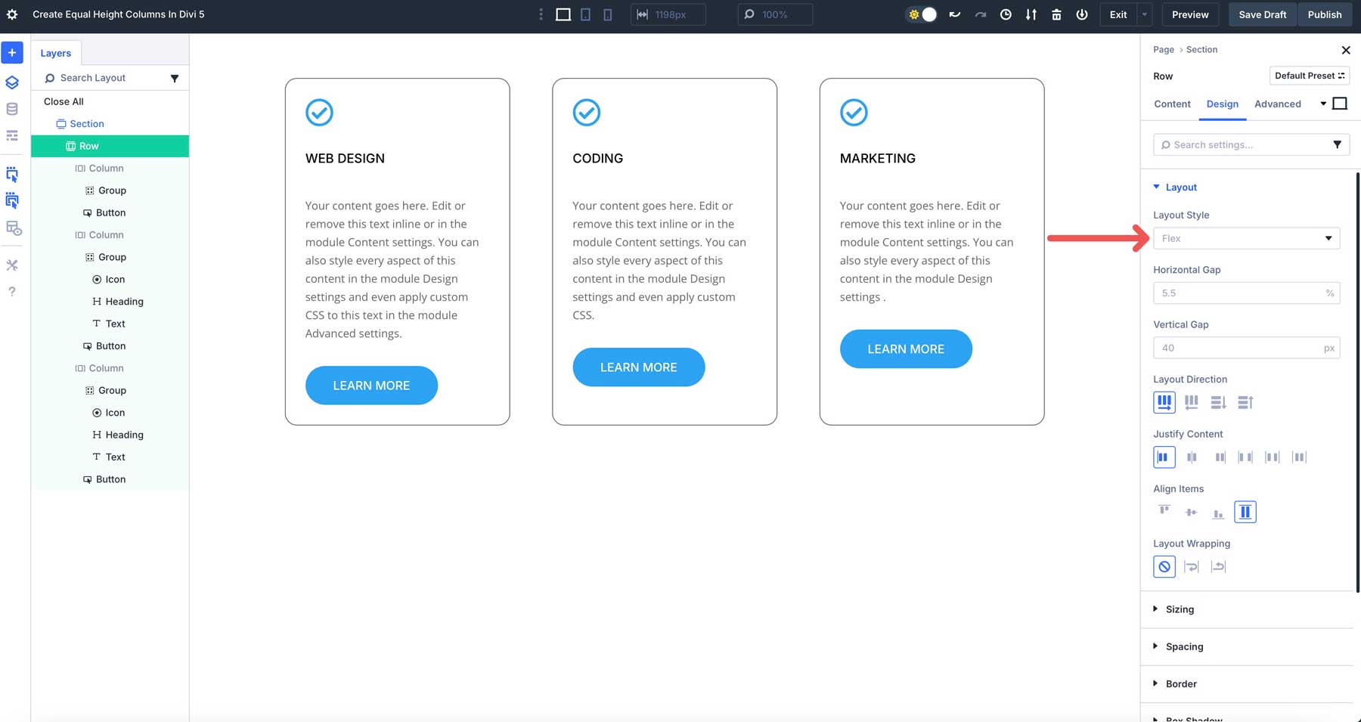
Task: Click the Search Layout field
Action: click(x=104, y=78)
